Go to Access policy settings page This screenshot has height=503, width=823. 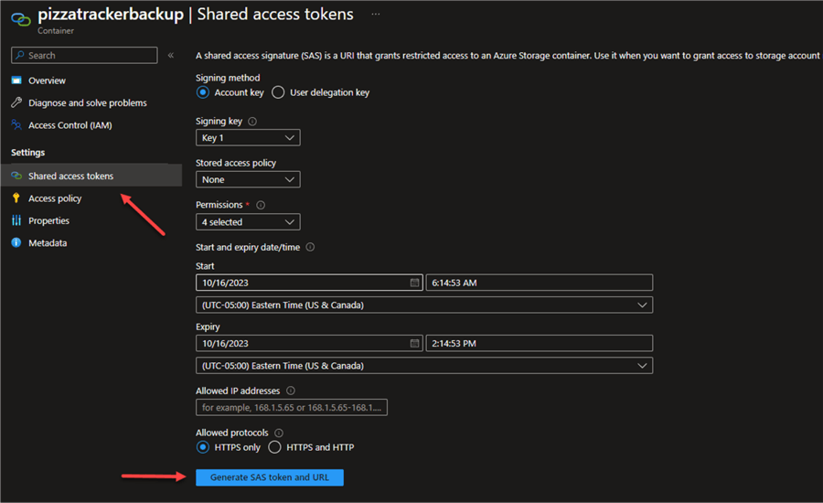pyautogui.click(x=55, y=198)
